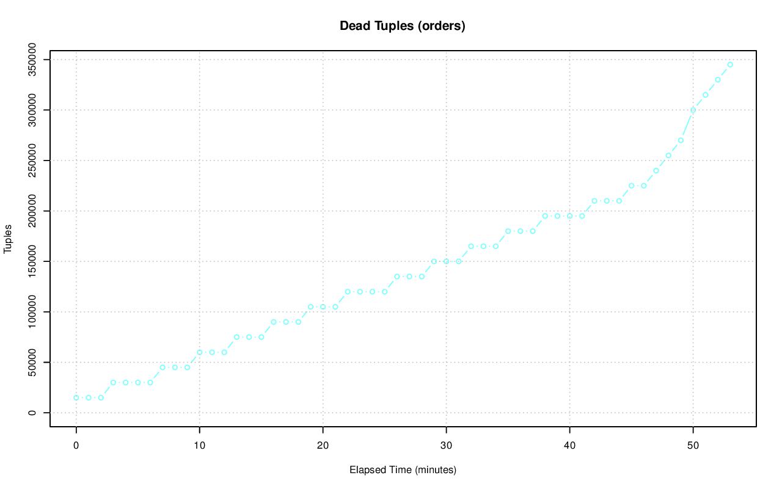Click the x-axis tick label 30
Viewport: 782px width, 489px height.
[x=446, y=446]
